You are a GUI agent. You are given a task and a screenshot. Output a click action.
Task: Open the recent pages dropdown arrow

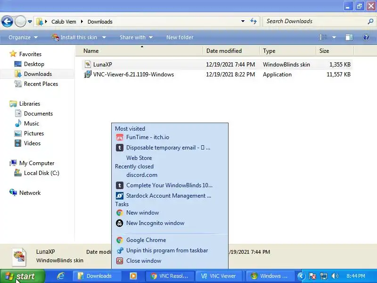click(30, 22)
